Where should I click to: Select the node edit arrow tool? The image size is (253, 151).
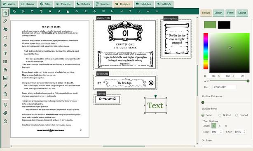point(5,45)
